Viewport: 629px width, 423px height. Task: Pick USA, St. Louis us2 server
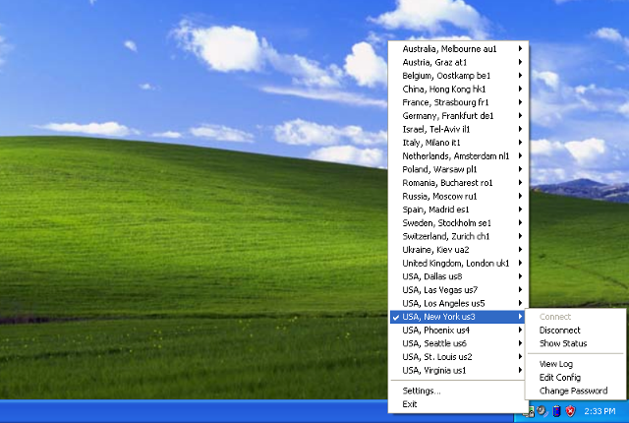458,357
